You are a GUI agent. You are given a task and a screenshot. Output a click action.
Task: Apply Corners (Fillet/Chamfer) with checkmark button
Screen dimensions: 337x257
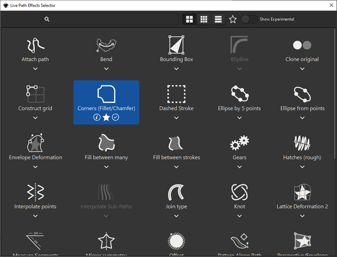point(115,117)
